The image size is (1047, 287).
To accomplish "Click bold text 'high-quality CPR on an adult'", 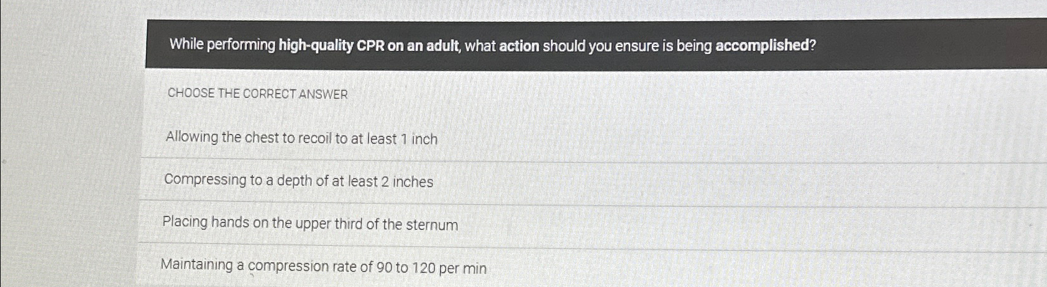I will tap(370, 45).
